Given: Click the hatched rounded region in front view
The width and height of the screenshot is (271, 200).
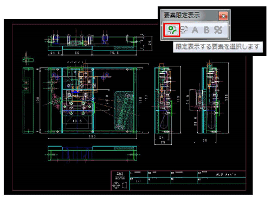Looking at the screenshot, I should click(124, 110).
